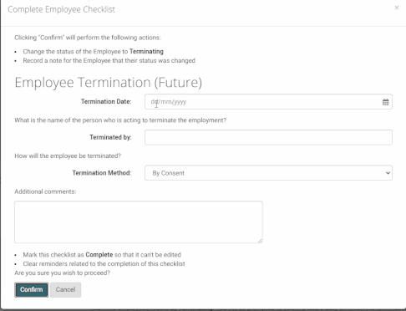Screen dimensions: 406x311
Task: Click the bold Complete word in checklist note
Action: (99, 255)
